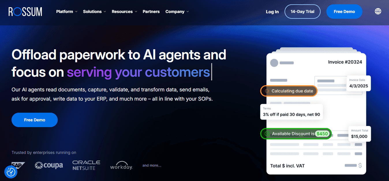Click the Invoice Date 4/3/2025 card

pyautogui.click(x=359, y=83)
